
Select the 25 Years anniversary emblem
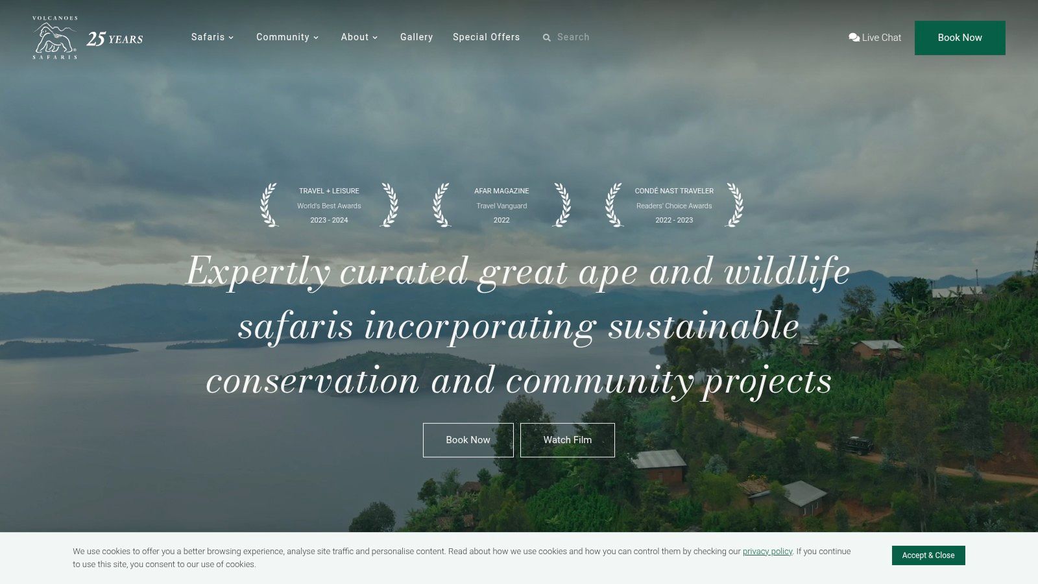point(115,39)
